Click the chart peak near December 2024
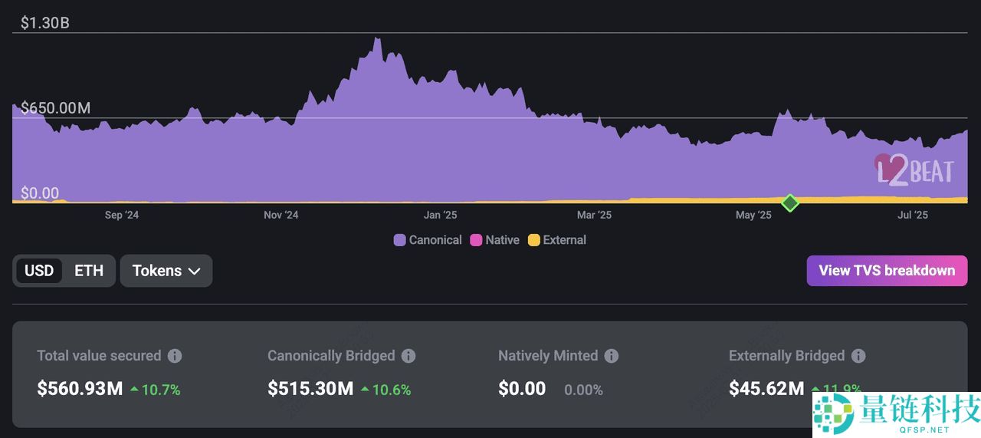This screenshot has height=438, width=981. [376, 38]
